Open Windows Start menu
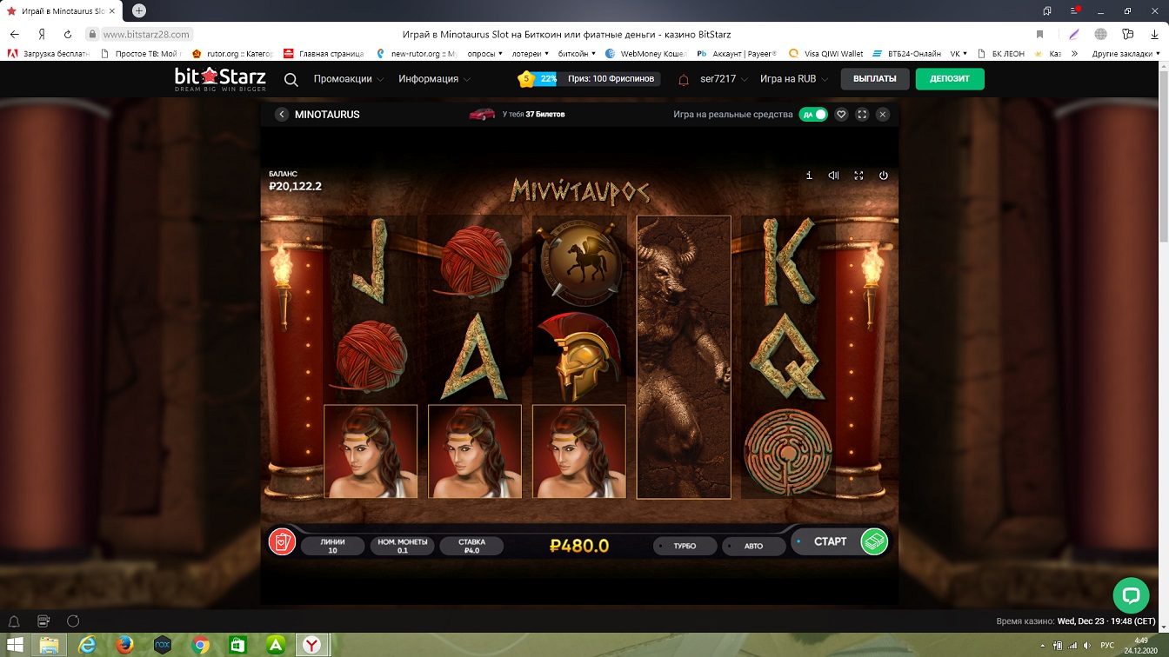This screenshot has height=657, width=1169. [16, 645]
